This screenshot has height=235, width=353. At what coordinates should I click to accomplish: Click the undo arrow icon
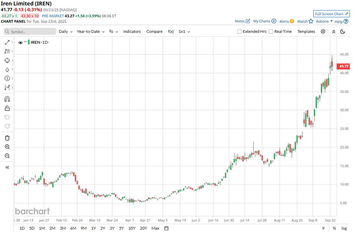[x=7, y=117]
